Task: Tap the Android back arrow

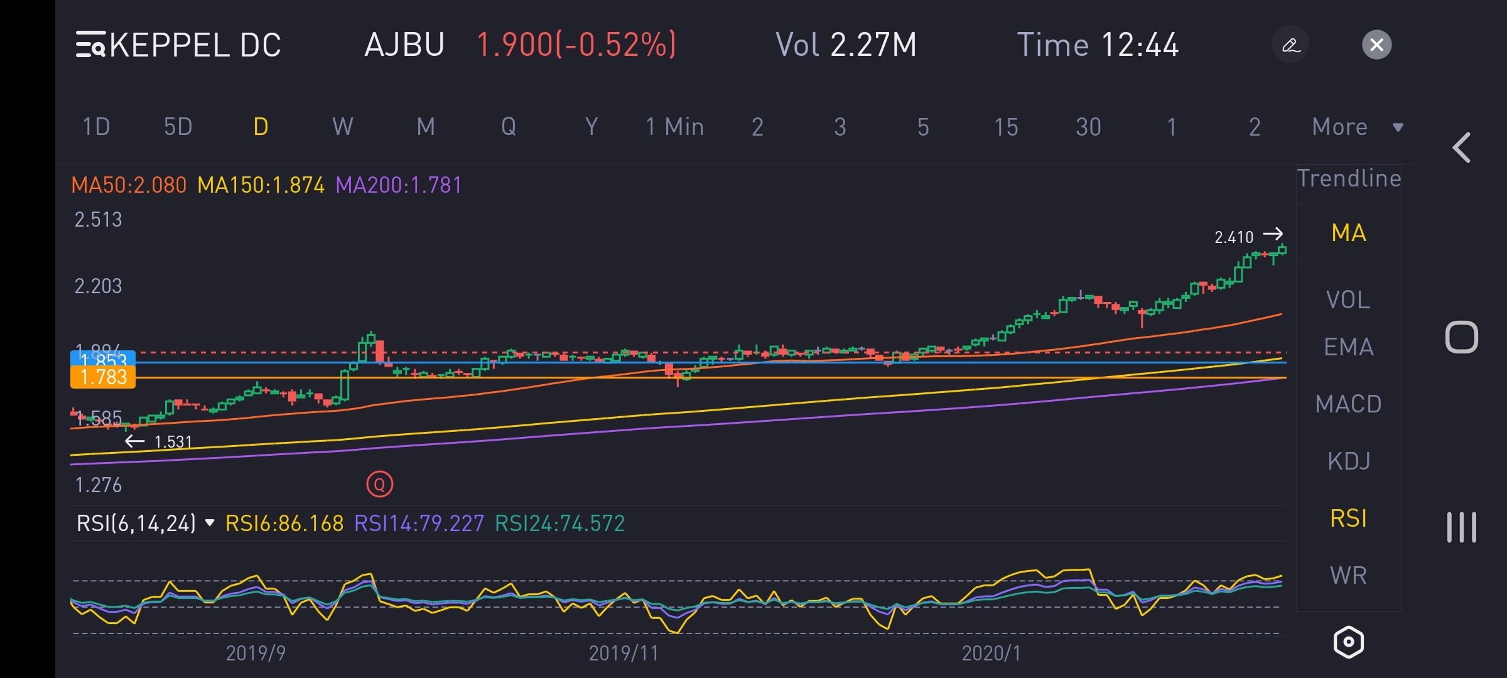Action: click(1462, 148)
